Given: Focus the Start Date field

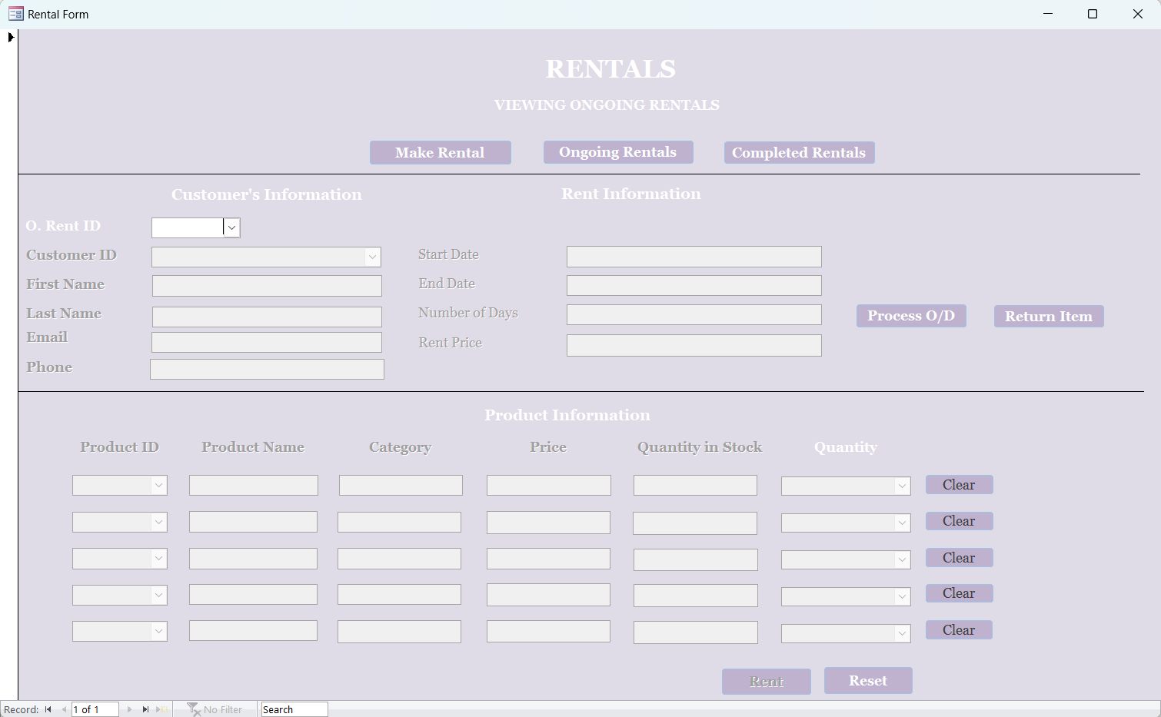Looking at the screenshot, I should [694, 257].
